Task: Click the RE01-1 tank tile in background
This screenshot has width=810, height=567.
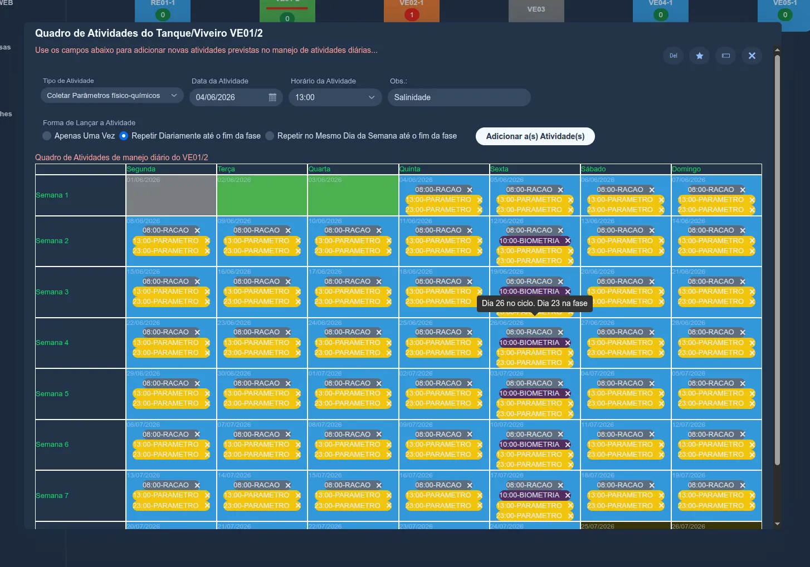Action: [x=163, y=11]
